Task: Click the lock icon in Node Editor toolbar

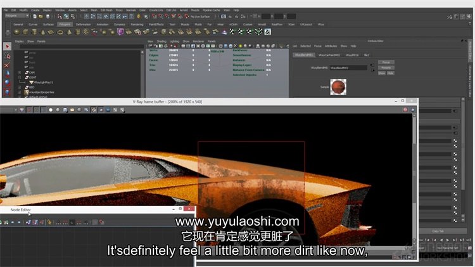Action: point(49,223)
